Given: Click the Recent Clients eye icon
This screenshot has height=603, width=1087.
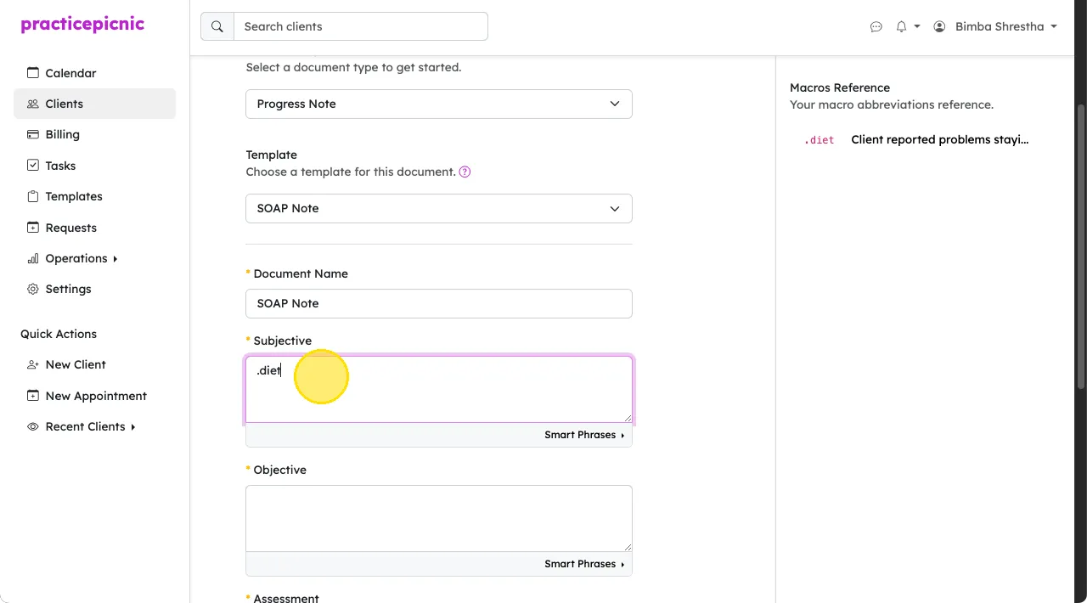Looking at the screenshot, I should 33,426.
